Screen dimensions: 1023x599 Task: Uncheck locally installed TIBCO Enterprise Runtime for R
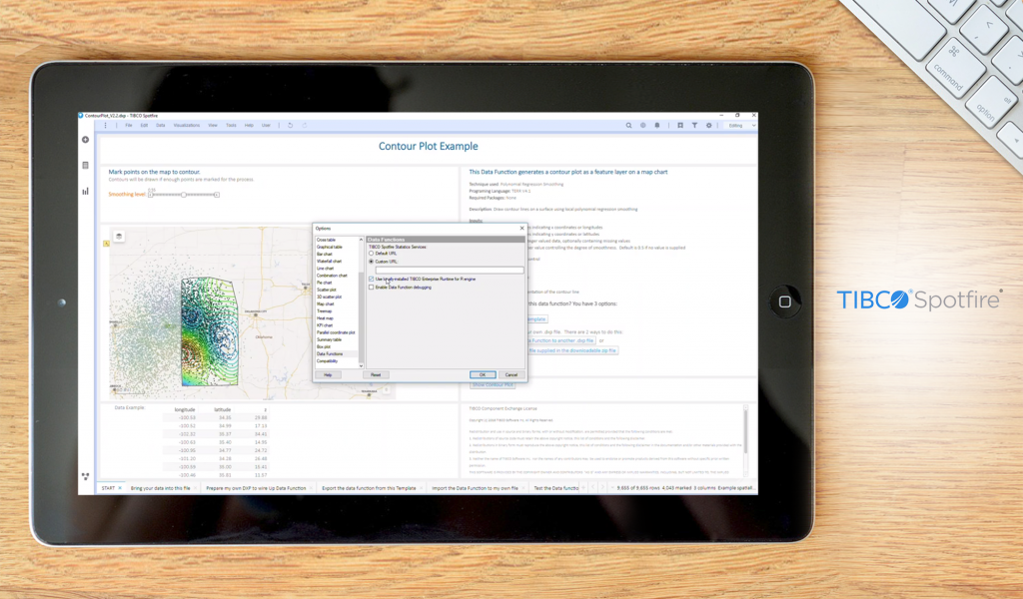(x=371, y=279)
